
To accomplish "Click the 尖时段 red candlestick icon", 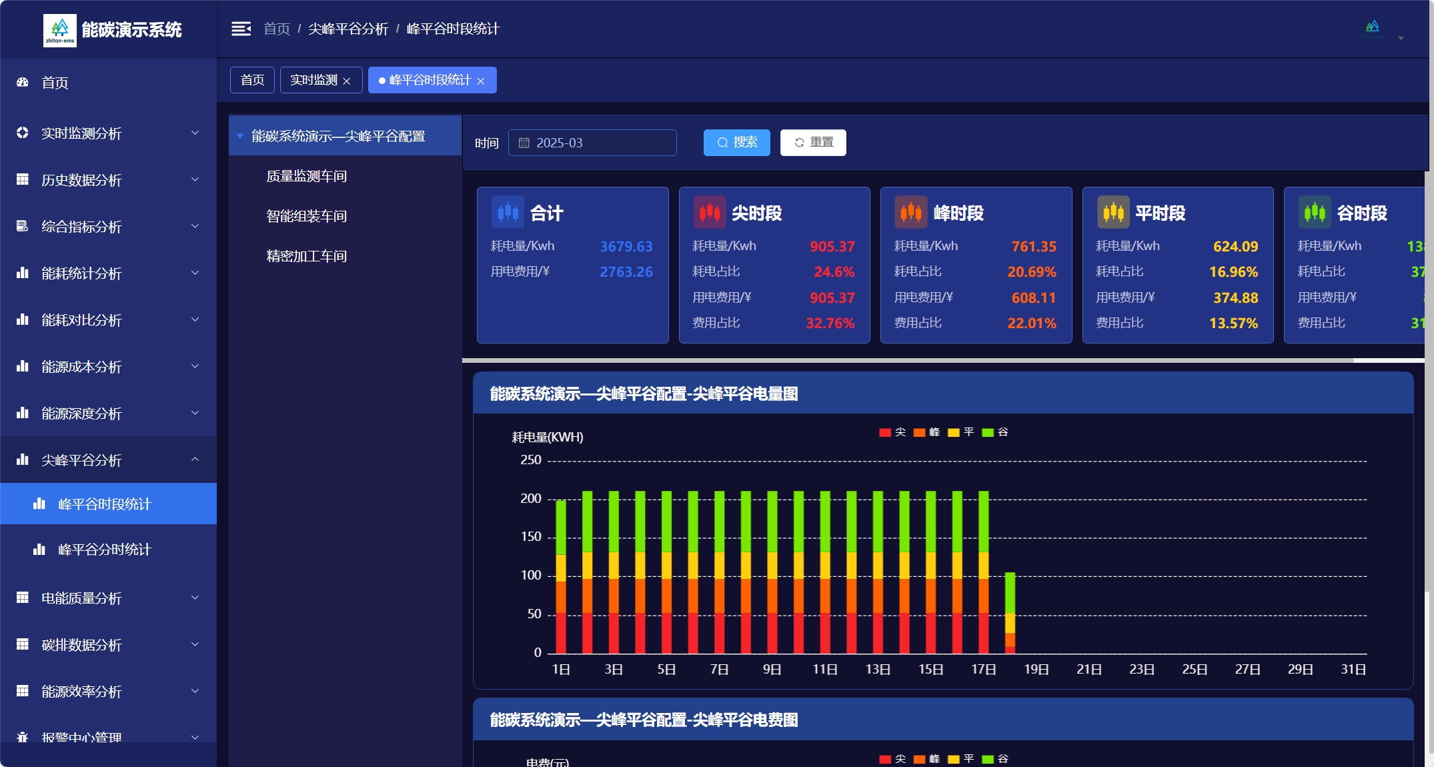I will tap(709, 213).
